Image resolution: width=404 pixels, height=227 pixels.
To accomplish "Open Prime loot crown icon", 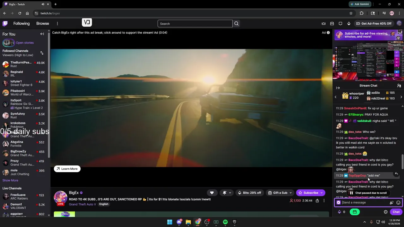I will click(324, 24).
